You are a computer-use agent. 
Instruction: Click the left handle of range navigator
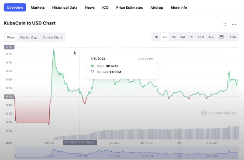(x=15, y=152)
